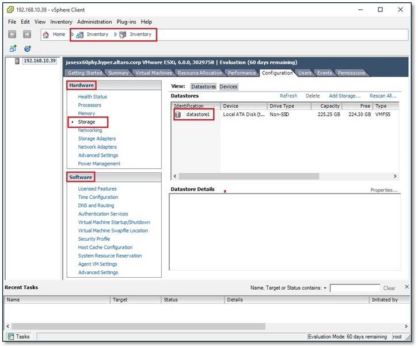Open the status filter dropdown arrow

point(325,288)
